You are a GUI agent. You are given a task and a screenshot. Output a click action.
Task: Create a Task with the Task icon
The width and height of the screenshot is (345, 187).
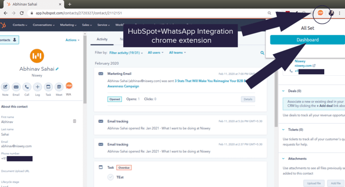click(48, 87)
